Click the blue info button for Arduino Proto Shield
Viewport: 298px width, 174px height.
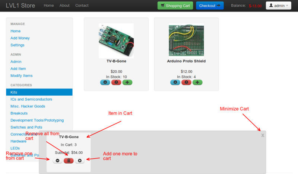[175, 82]
